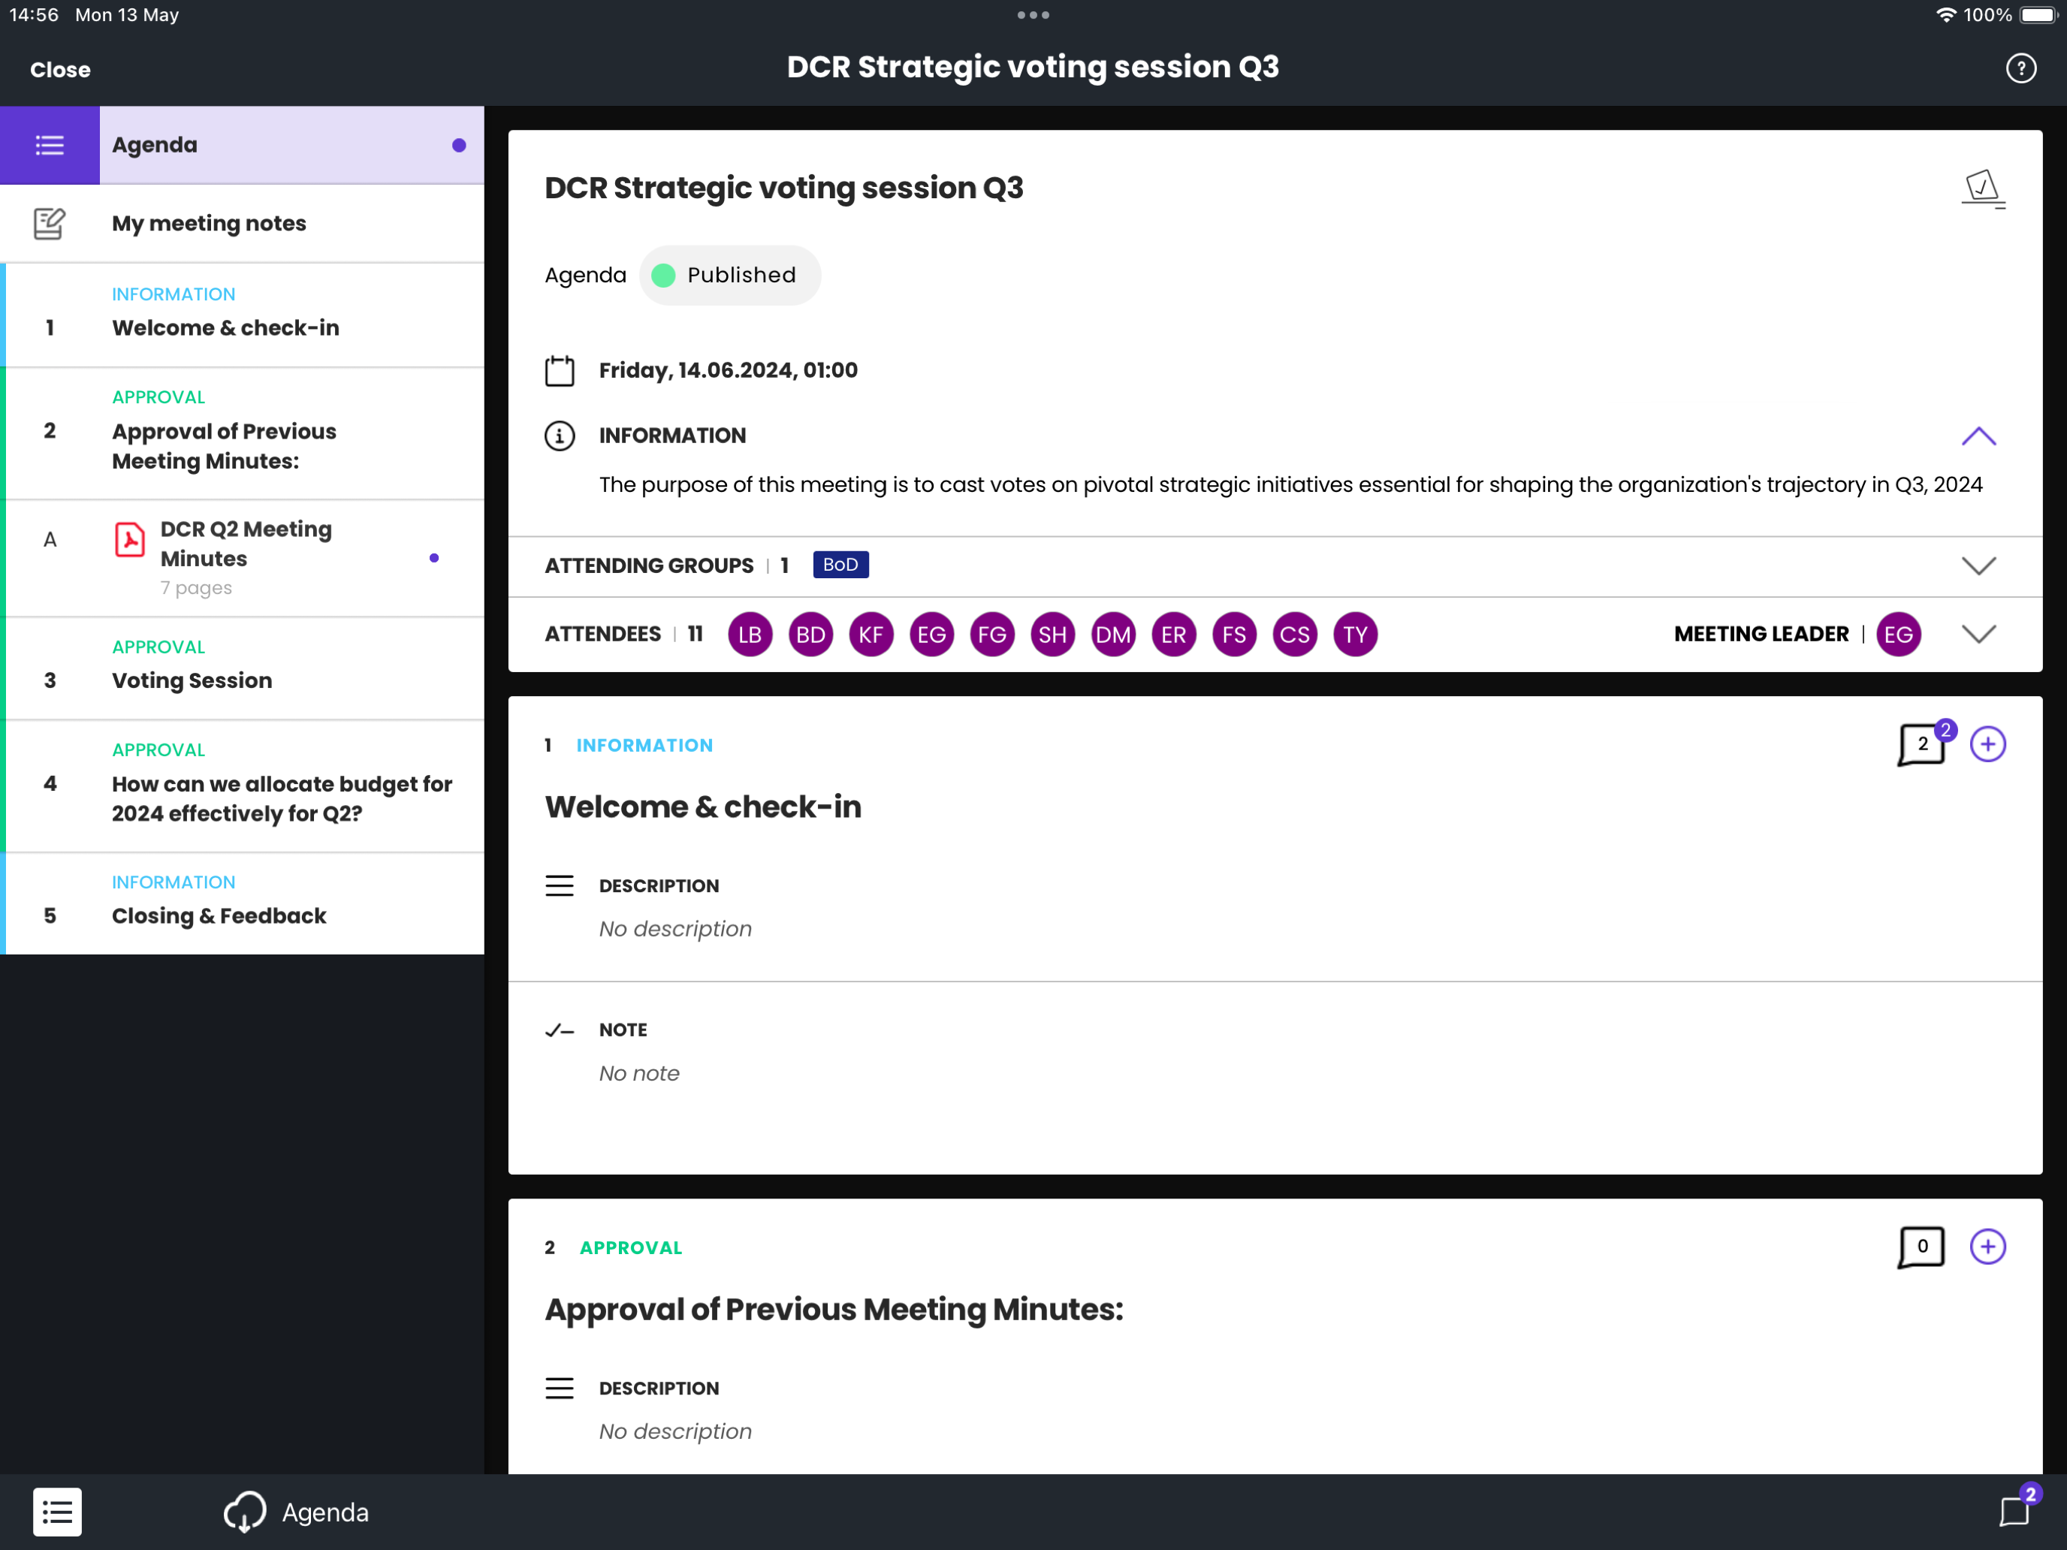Tap plus icon for Approval item 2
The height and width of the screenshot is (1550, 2067).
(1987, 1247)
